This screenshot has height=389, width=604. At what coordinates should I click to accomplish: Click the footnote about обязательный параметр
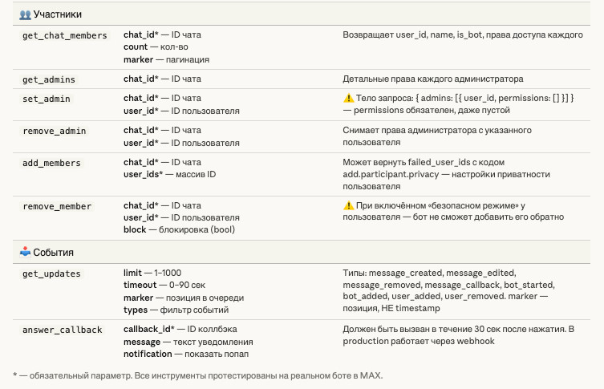tap(198, 375)
